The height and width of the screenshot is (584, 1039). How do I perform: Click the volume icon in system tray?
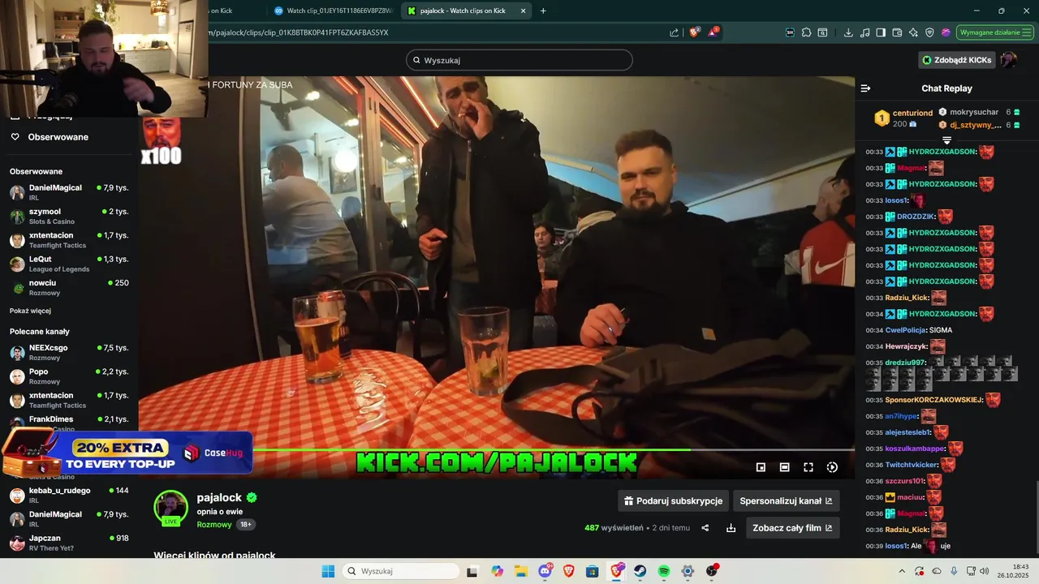[x=985, y=571]
